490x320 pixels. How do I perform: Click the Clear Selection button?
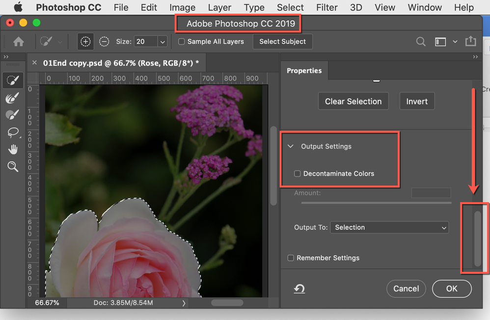[x=353, y=101]
